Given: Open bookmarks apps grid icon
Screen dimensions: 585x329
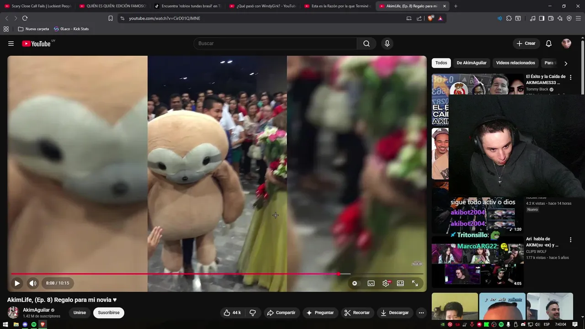Looking at the screenshot, I should 6,29.
